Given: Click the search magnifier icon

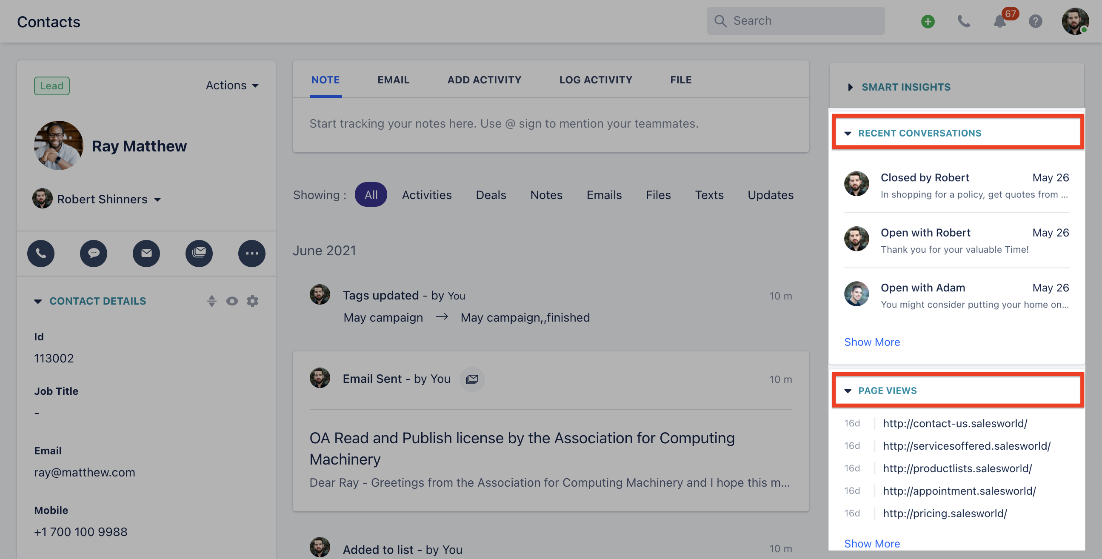Looking at the screenshot, I should tap(720, 21).
